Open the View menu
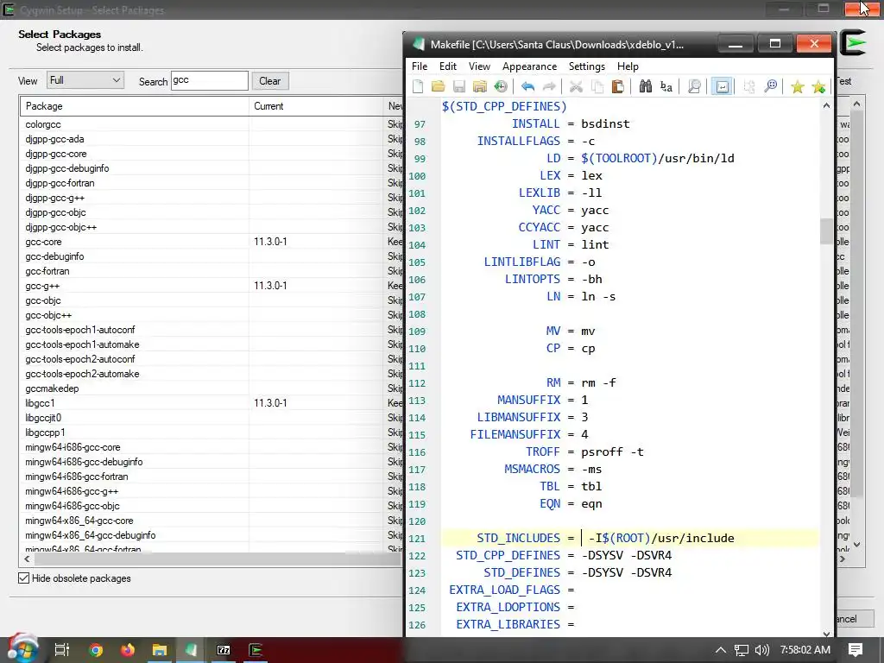Image resolution: width=884 pixels, height=663 pixels. point(479,66)
